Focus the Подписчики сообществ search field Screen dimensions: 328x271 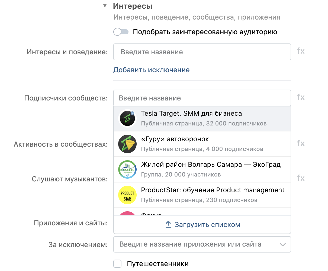tap(202, 98)
